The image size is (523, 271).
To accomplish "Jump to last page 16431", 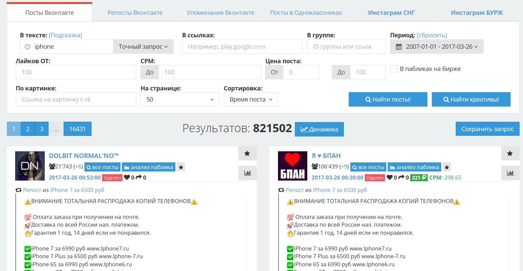I will 77,129.
